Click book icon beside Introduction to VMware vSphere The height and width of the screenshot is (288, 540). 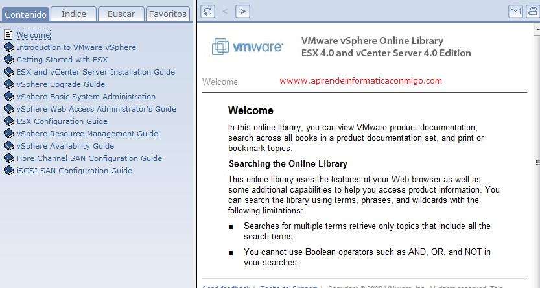point(8,47)
